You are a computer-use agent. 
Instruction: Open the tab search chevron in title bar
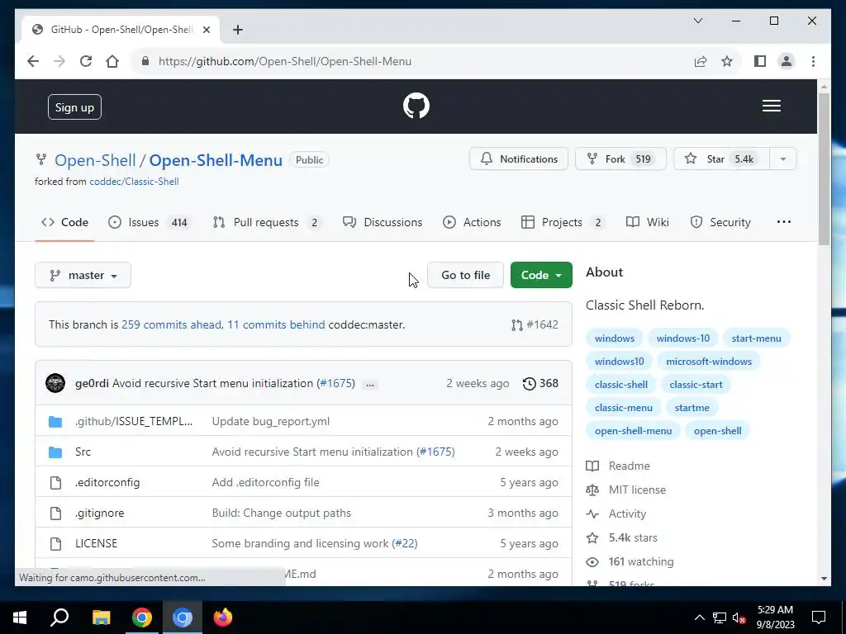point(697,21)
